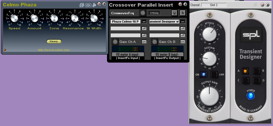
Task: Click the pin icon in Transient Designer title bar
Action: click(x=255, y=5)
